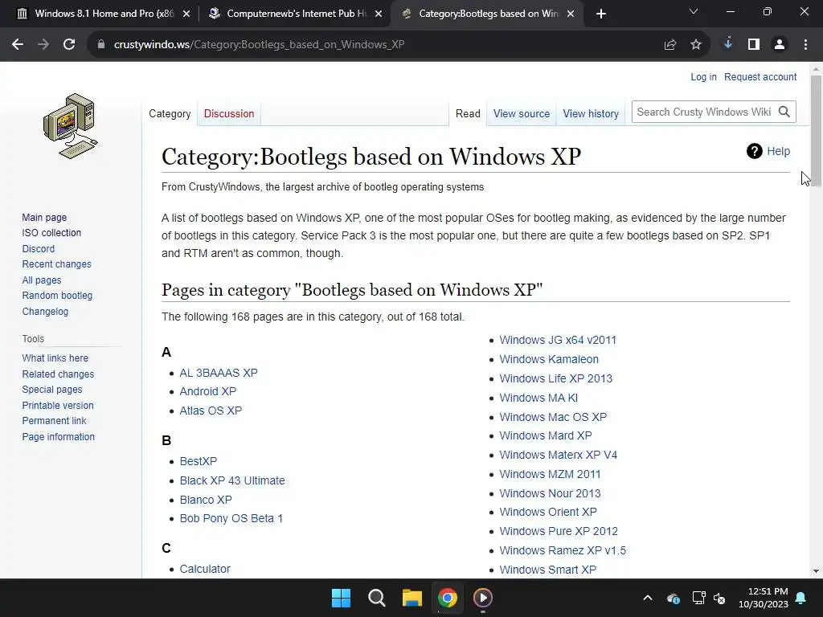Open notification center bell

801,598
